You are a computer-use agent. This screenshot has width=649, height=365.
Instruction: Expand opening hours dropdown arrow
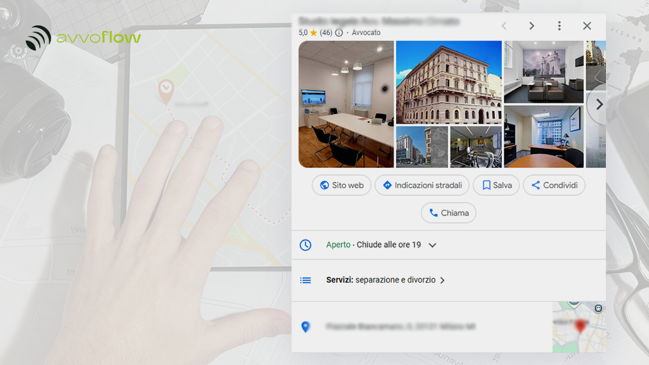432,245
